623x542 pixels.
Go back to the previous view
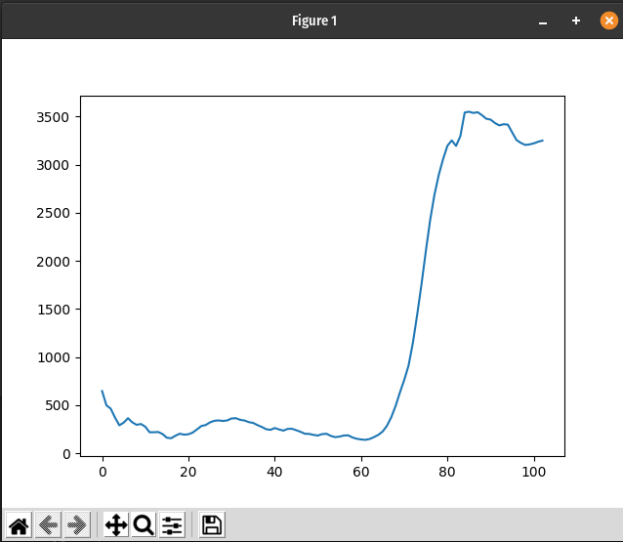(48, 525)
